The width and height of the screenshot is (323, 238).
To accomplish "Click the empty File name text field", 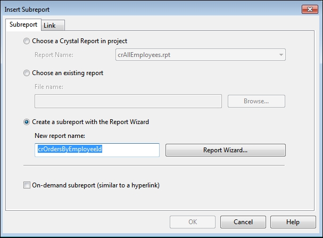I will click(128, 101).
